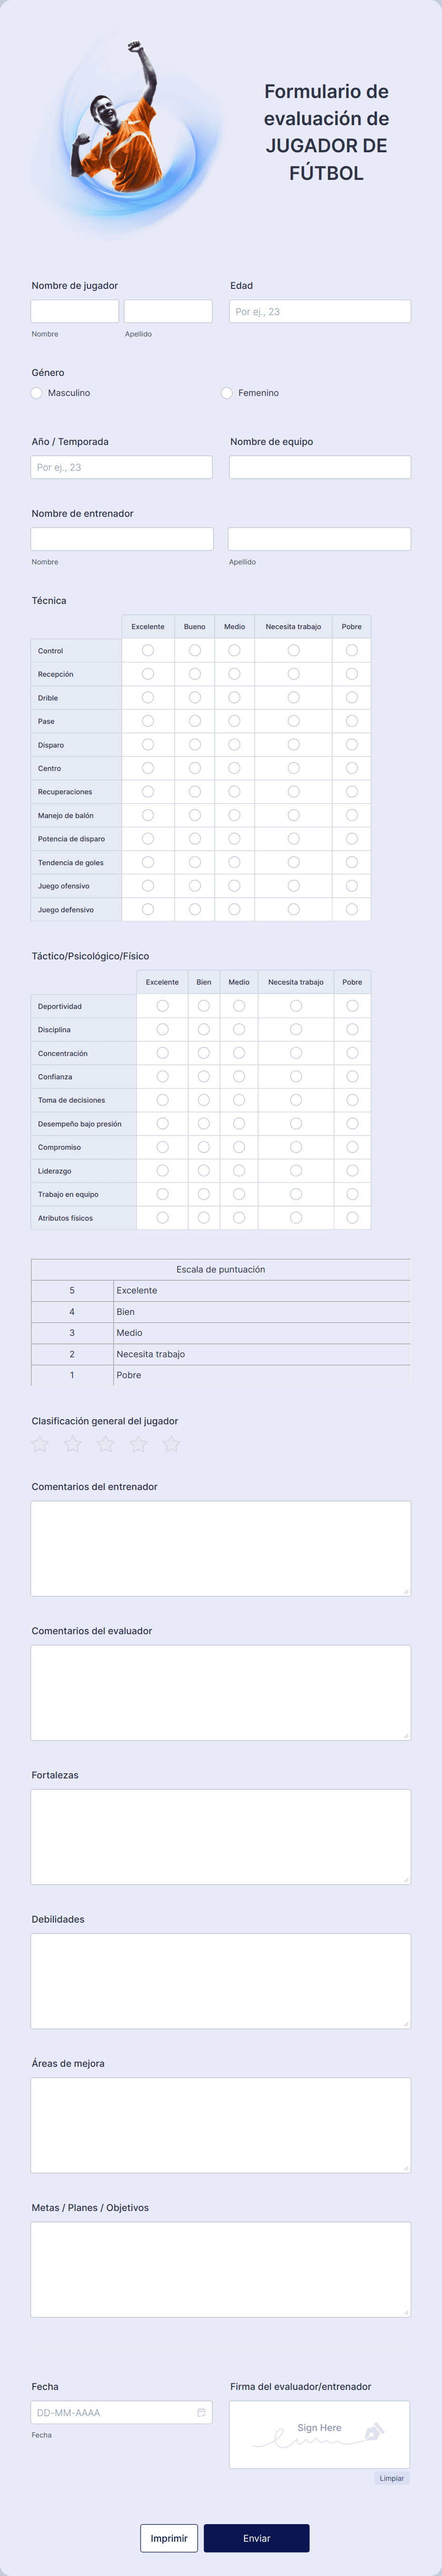Select the third star in Clasificación general

point(106,1443)
